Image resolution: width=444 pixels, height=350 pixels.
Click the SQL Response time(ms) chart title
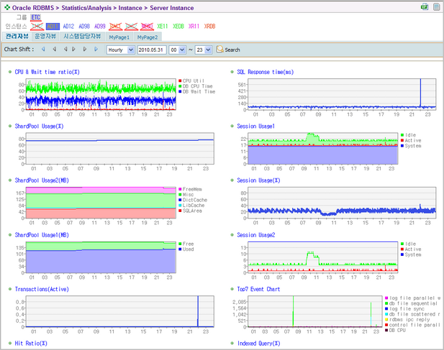click(266, 72)
